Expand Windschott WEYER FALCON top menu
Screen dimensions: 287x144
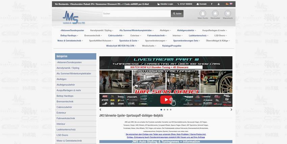pos(121,46)
